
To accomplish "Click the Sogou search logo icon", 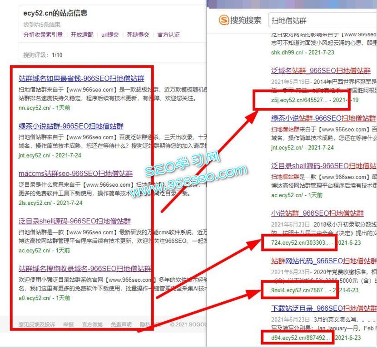I will coord(223,20).
